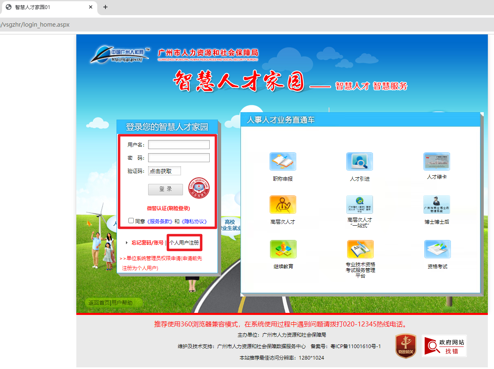Click the 登录 button
494x369 pixels.
(165, 189)
